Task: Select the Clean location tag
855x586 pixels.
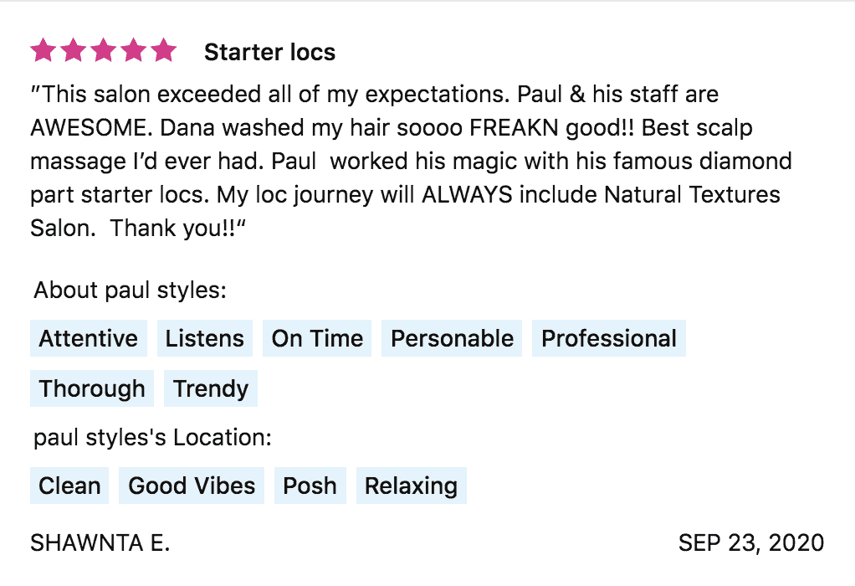Action: coord(69,486)
